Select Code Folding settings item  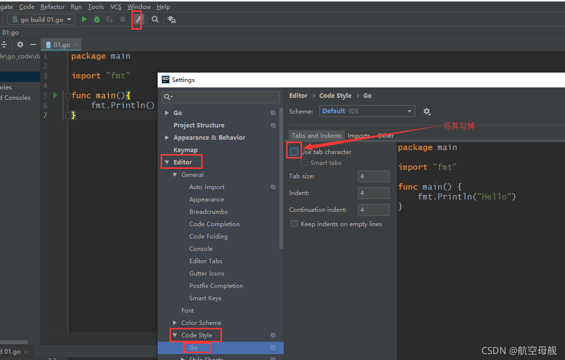[208, 236]
